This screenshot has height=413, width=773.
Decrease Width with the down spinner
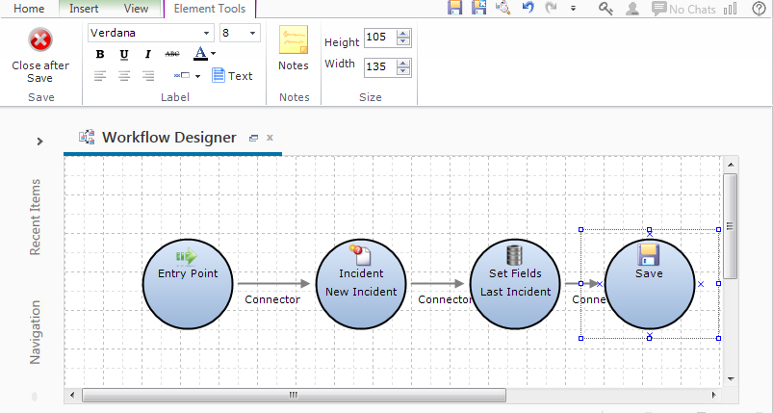coord(403,71)
